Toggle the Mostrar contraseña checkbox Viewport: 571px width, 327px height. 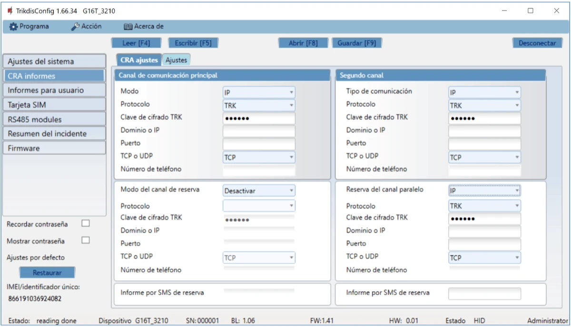[x=86, y=240]
